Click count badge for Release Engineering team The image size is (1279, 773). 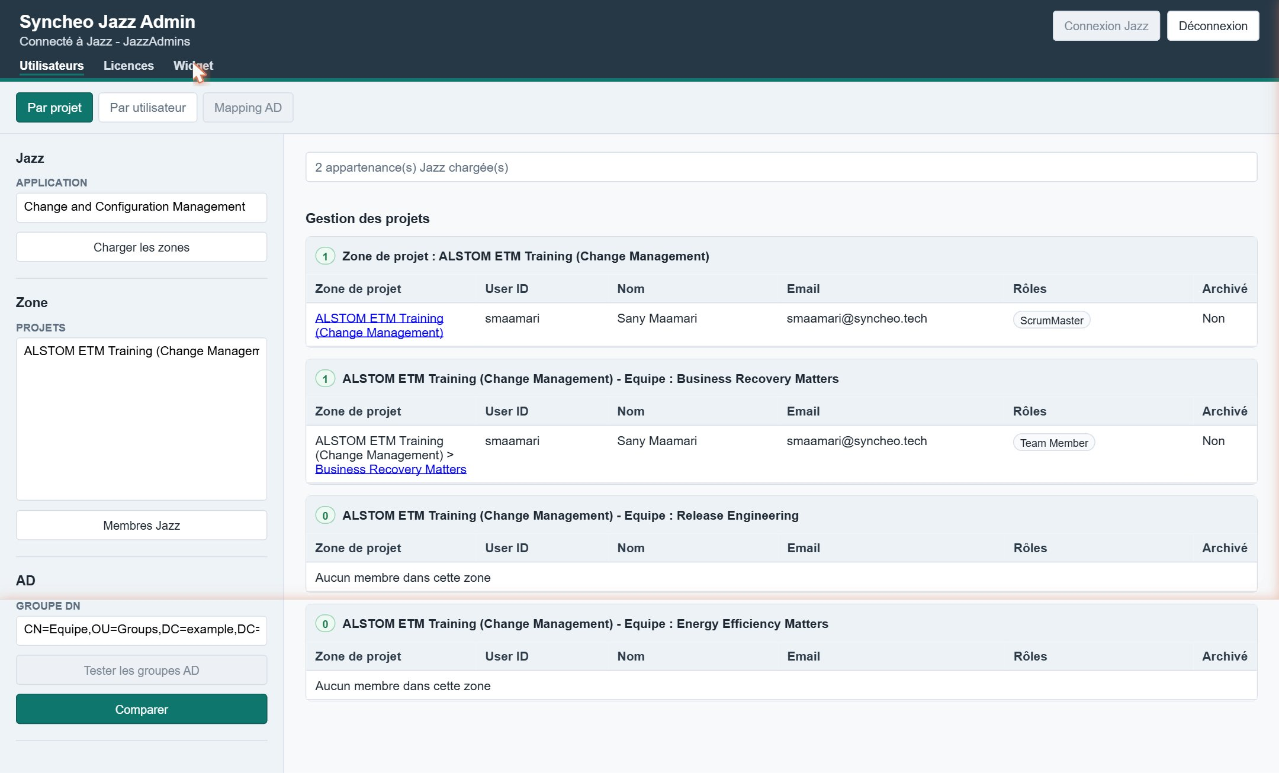(x=325, y=516)
